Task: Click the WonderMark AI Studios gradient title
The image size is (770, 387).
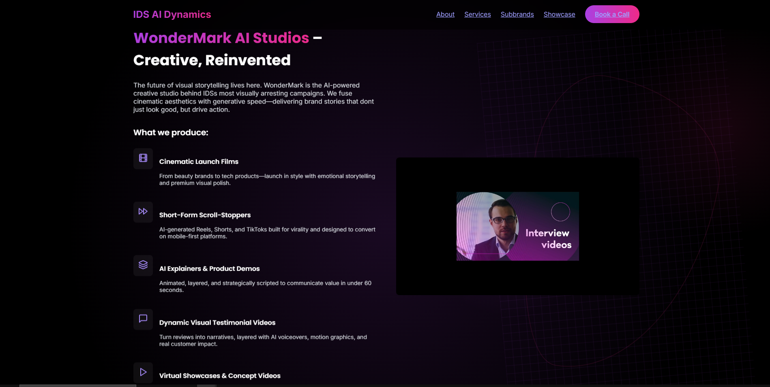Action: (221, 38)
